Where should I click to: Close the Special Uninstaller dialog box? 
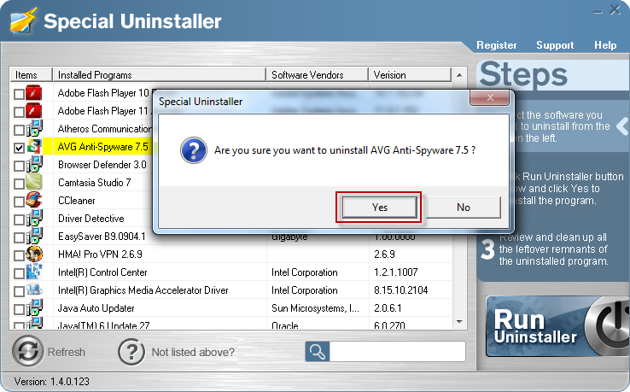point(490,97)
